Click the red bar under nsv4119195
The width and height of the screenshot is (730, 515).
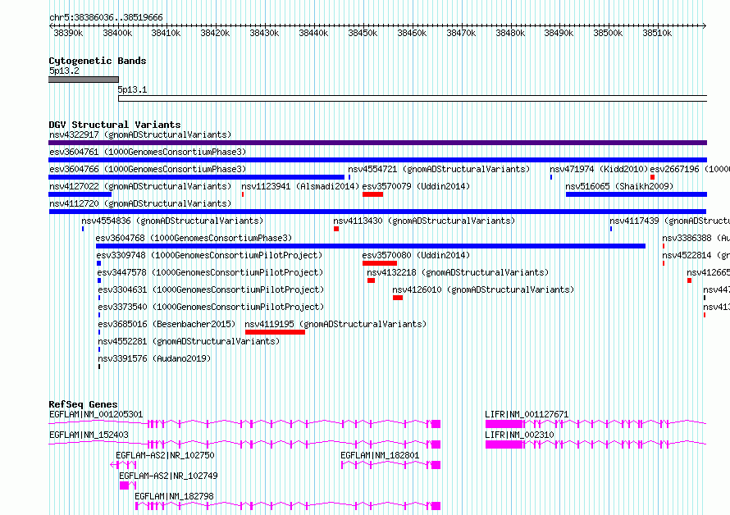click(275, 332)
